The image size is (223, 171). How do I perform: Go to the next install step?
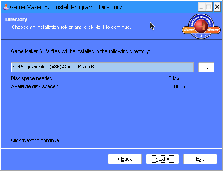pyautogui.click(x=162, y=159)
